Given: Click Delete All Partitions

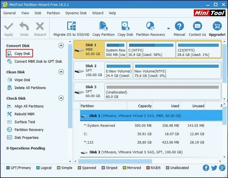Looking at the screenshot, I should pos(26,88).
